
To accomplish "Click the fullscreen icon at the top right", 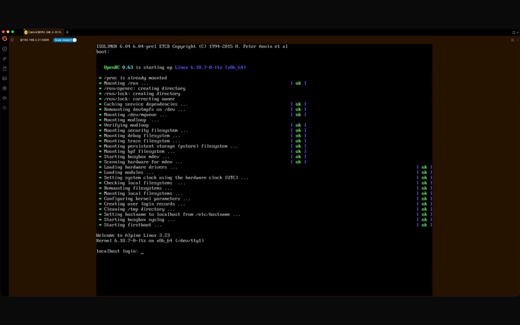I will pyautogui.click(x=512, y=40).
